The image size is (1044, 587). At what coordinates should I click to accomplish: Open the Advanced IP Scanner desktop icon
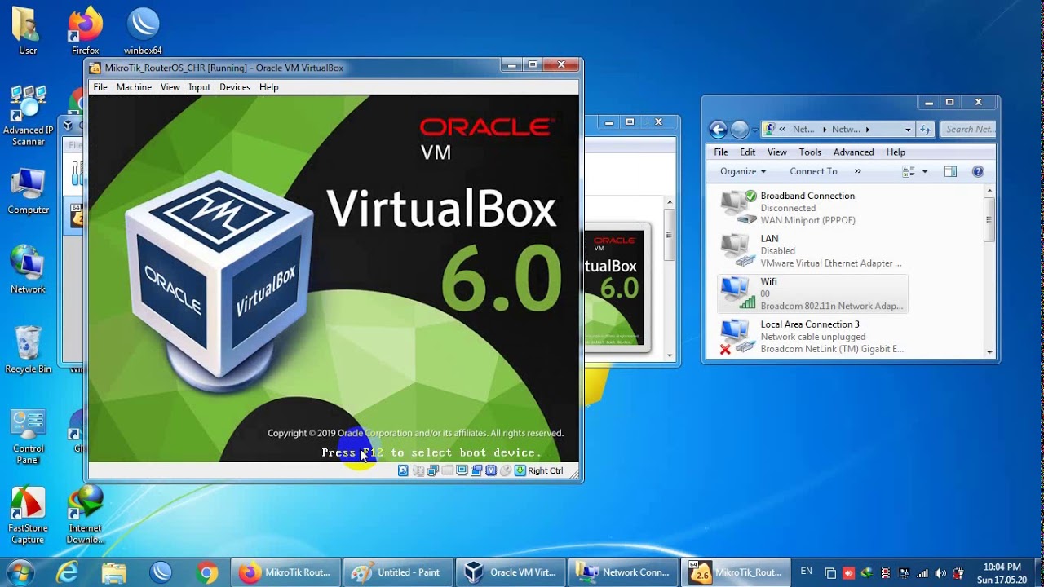pyautogui.click(x=28, y=117)
